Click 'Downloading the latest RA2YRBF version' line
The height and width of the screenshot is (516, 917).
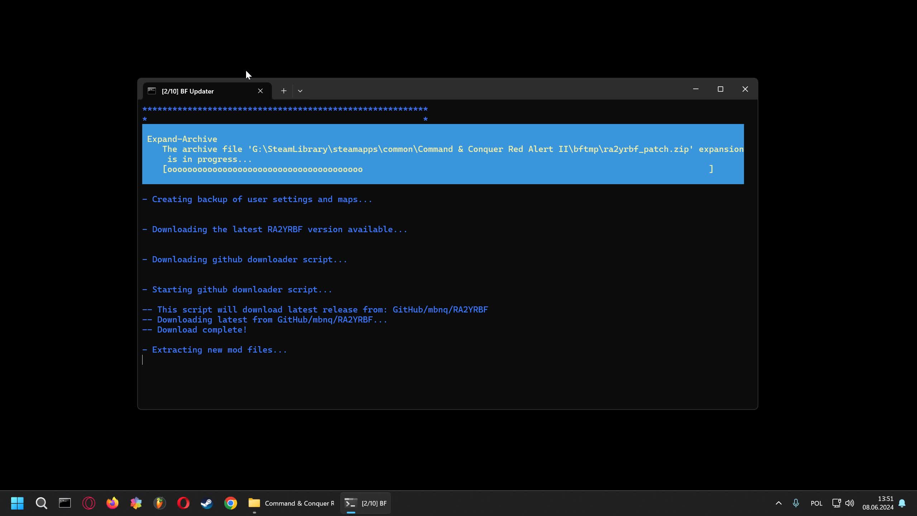click(x=275, y=229)
